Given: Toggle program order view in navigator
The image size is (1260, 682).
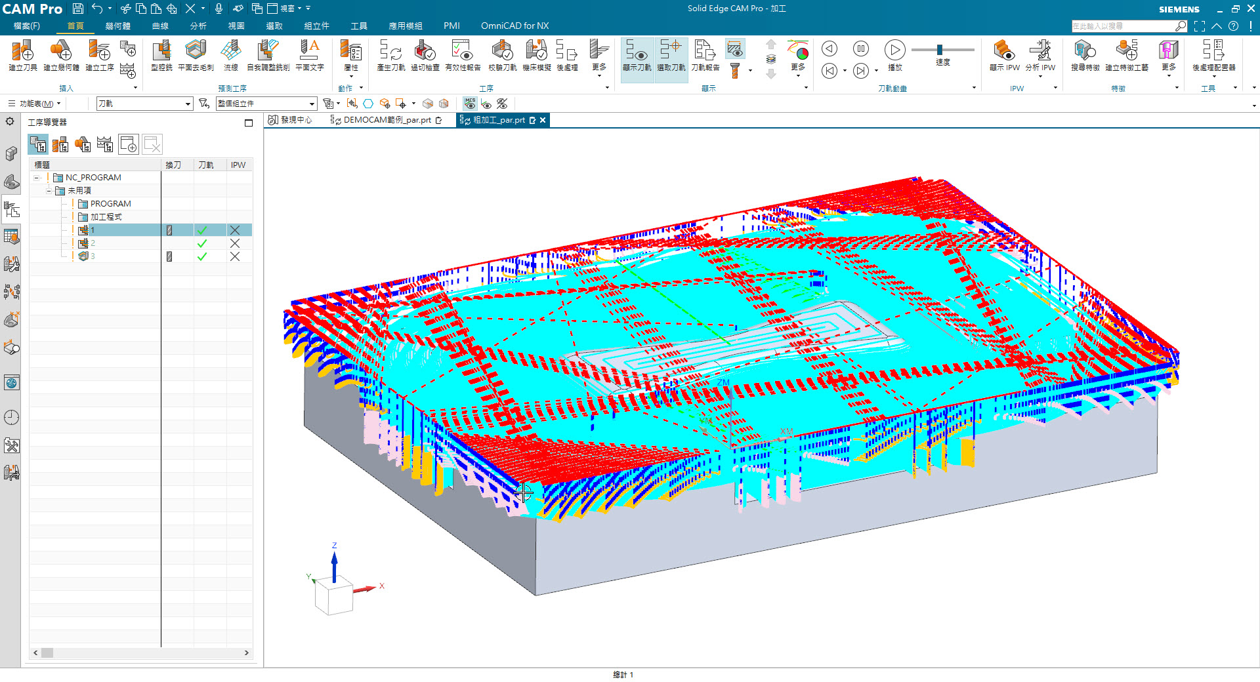Looking at the screenshot, I should coord(38,144).
